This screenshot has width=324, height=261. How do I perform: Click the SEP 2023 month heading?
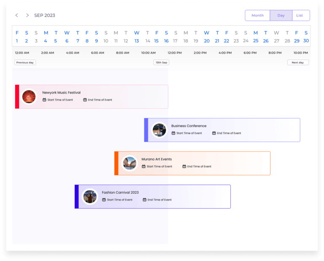(45, 16)
